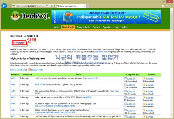Click the page scrollbar up arrow
The image size is (174, 119).
[171, 11]
